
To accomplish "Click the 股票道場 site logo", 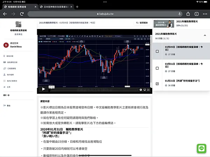I will pos(18,24).
